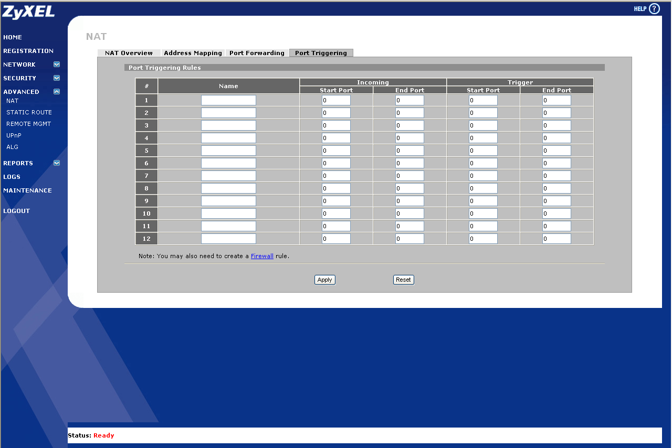
Task: Click the Security sidebar label
Action: 19,78
